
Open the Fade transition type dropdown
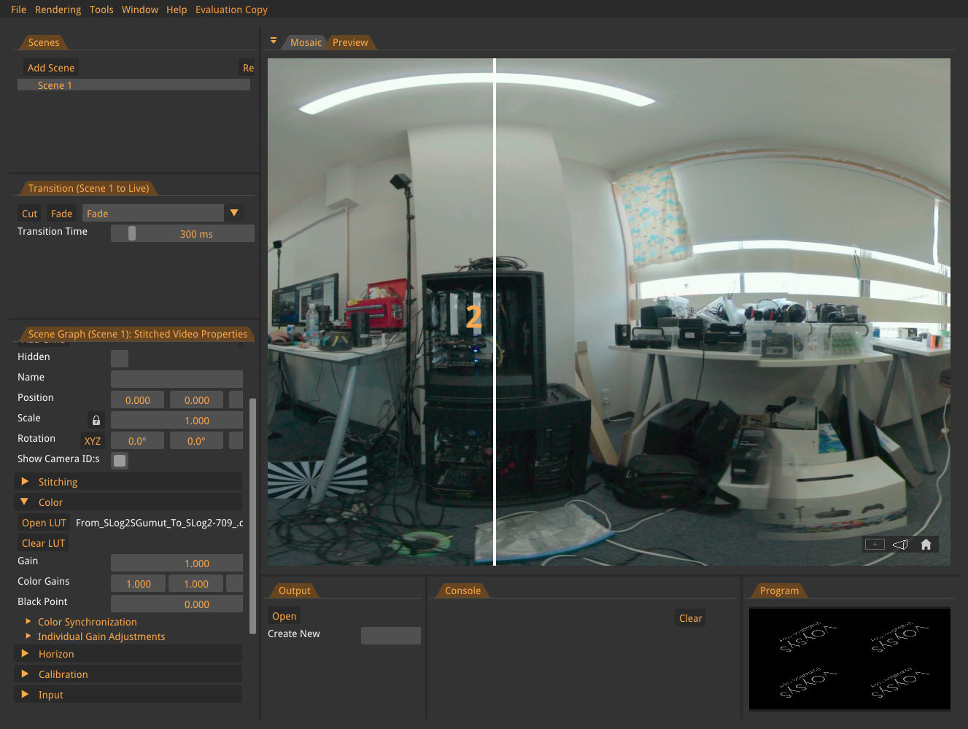click(233, 213)
